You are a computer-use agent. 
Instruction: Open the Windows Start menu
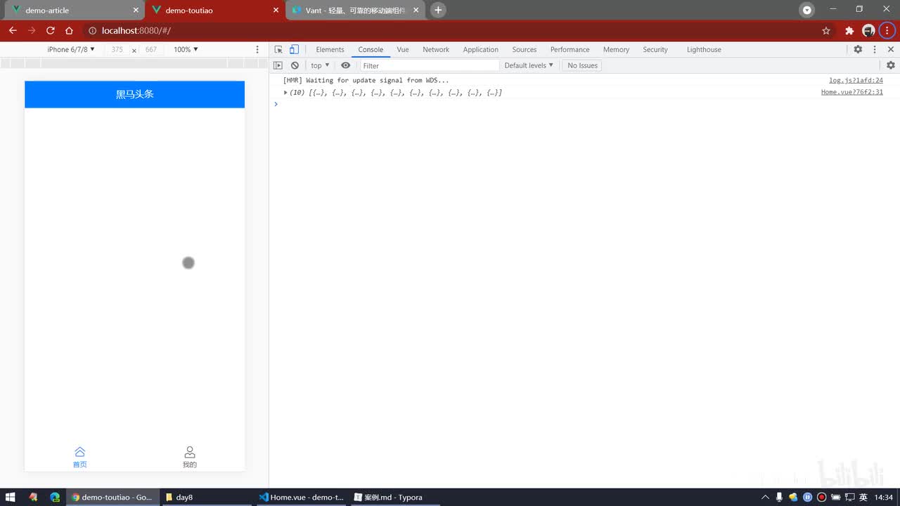(11, 497)
